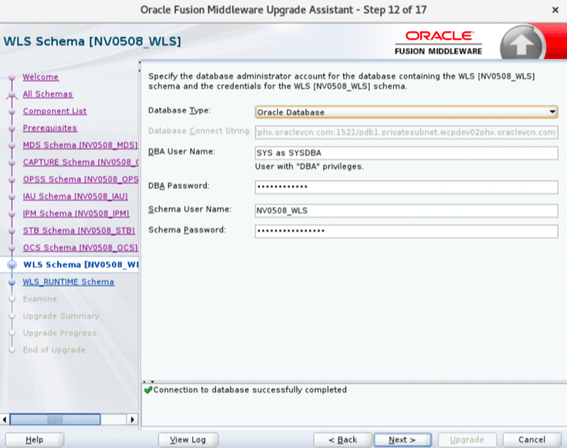Image resolution: width=567 pixels, height=448 pixels.
Task: Click the Cancel button
Action: point(532,439)
